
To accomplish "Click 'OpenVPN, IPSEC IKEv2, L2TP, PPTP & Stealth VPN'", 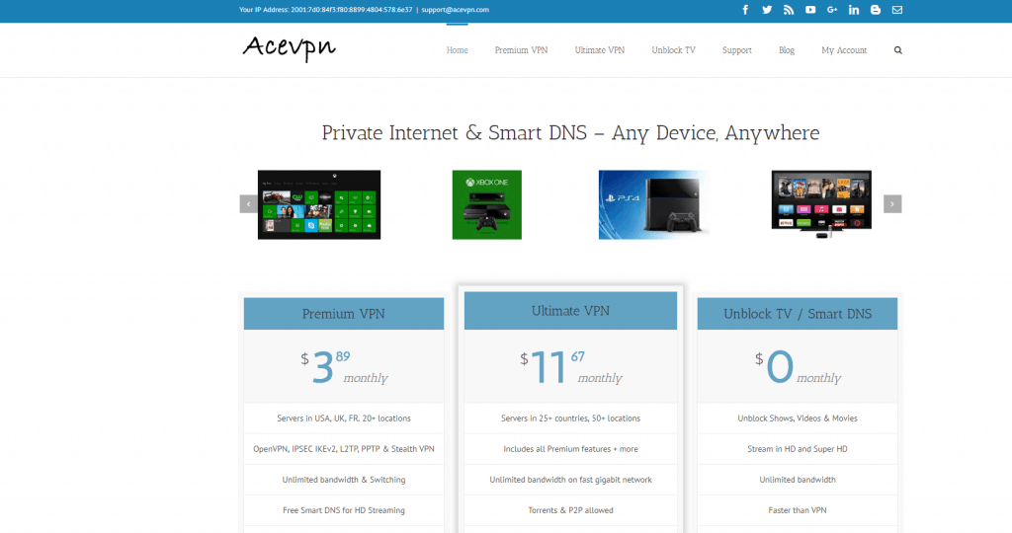I will click(344, 449).
